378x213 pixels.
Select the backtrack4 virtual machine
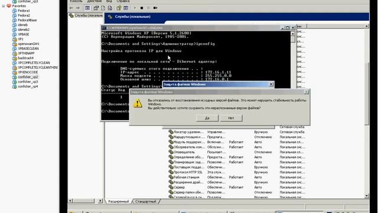coord(25,58)
